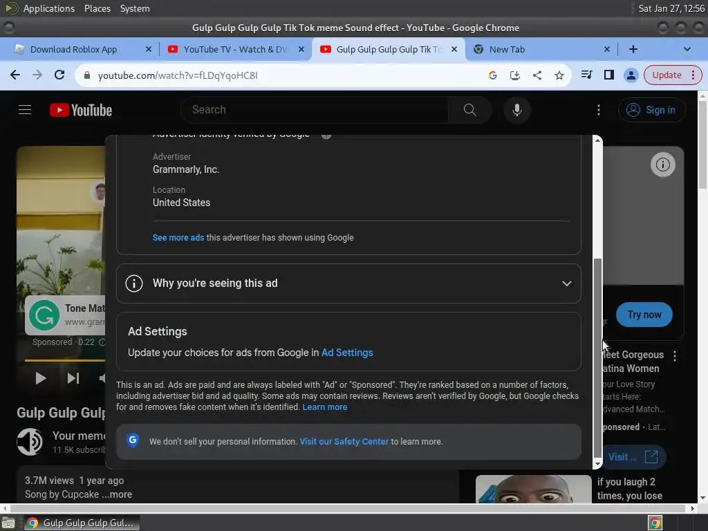Expand description with ...more
This screenshot has width=708, height=531.
point(116,494)
